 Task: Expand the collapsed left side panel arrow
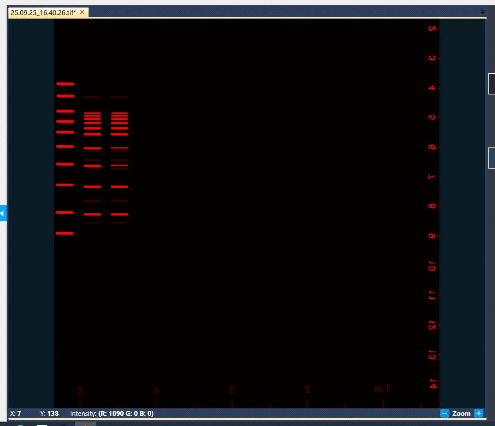coord(3,213)
